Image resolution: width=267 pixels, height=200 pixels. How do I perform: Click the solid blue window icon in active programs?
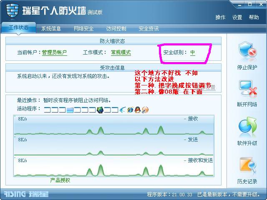point(70,110)
